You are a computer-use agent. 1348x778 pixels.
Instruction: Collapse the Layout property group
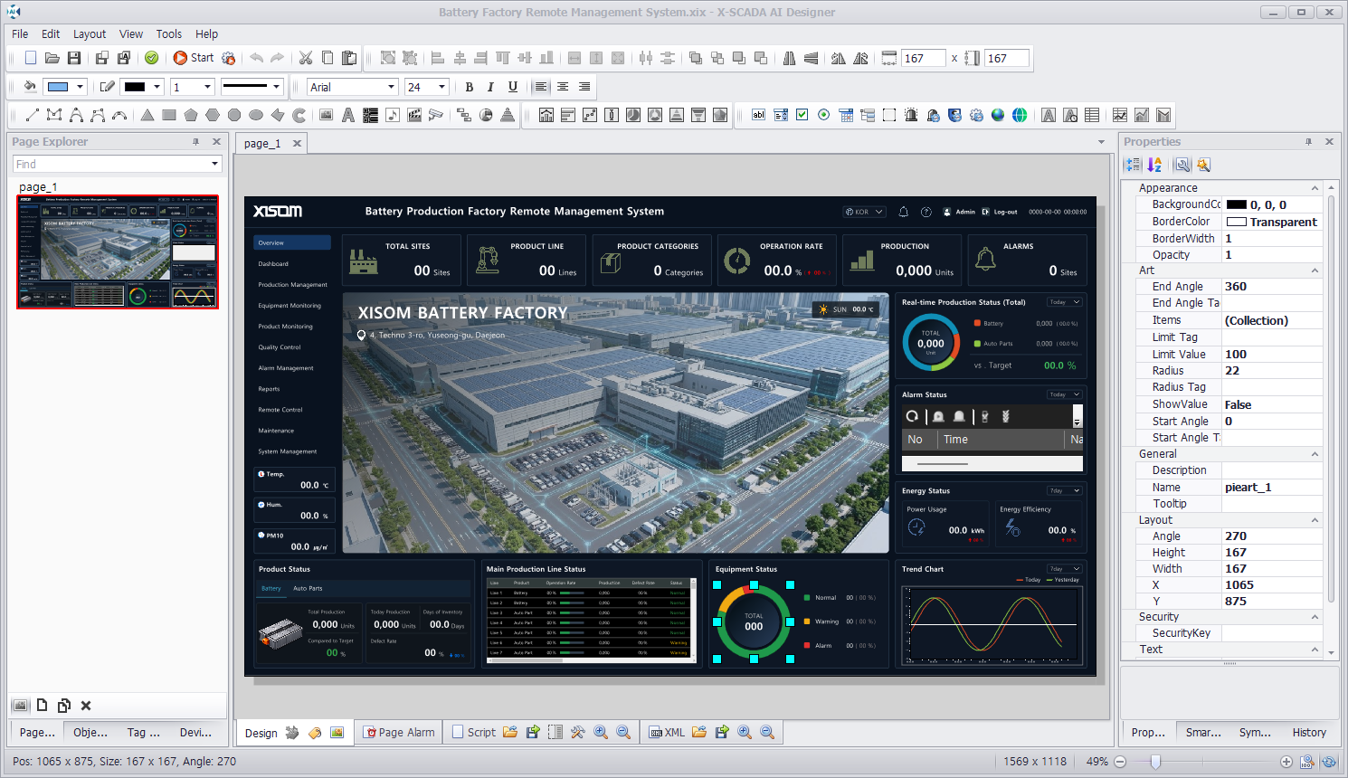tap(1315, 520)
